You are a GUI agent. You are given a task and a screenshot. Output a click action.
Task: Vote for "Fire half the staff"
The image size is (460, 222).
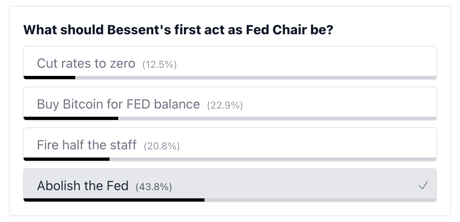tap(86, 145)
